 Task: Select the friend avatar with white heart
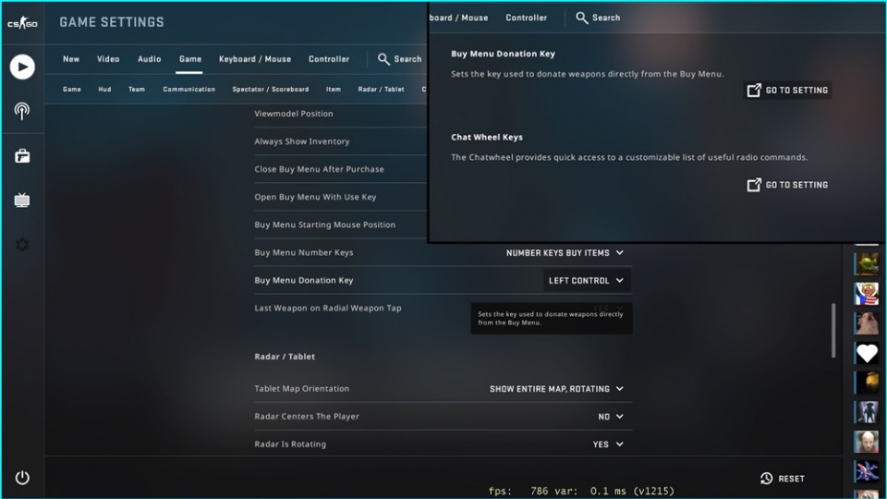pos(867,353)
